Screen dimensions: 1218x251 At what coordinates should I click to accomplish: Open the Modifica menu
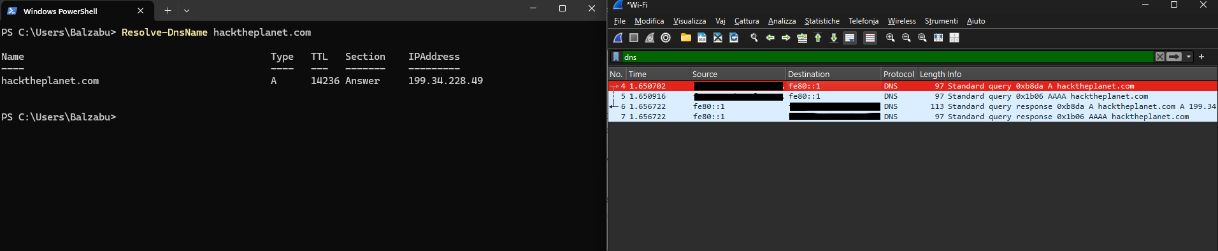[649, 21]
